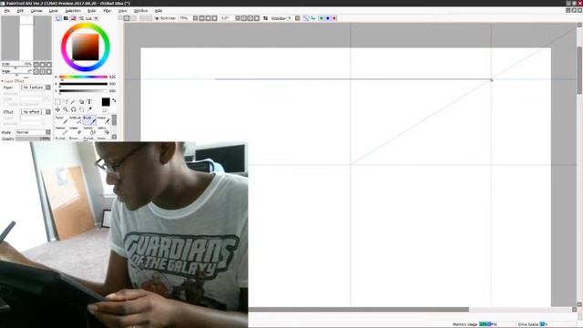Open the Filter menu
Screen dimensions: 583x328
107,11
